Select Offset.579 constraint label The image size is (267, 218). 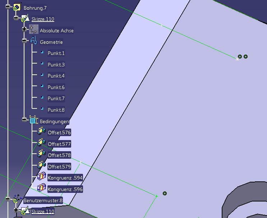point(59,167)
